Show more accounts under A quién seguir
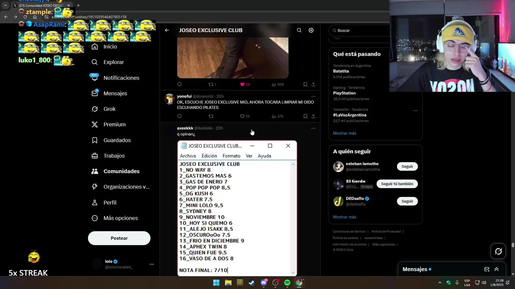The height and width of the screenshot is (289, 515). pyautogui.click(x=344, y=217)
